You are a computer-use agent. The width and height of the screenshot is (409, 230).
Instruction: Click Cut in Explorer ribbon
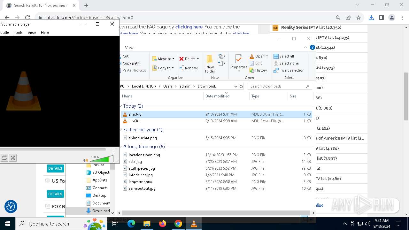pos(126,56)
